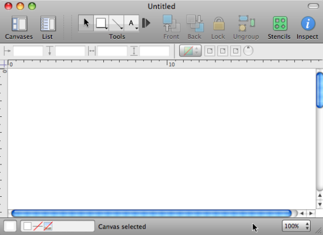Click the width input field
The height and width of the screenshot is (235, 323).
click(x=112, y=51)
